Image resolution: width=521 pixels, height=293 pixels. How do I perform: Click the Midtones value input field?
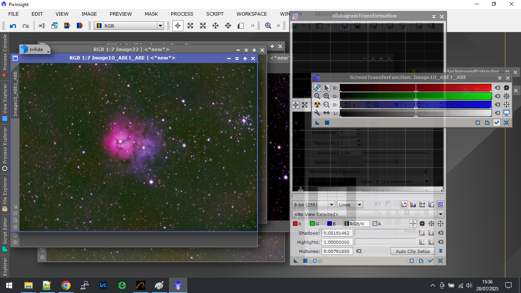pos(338,251)
